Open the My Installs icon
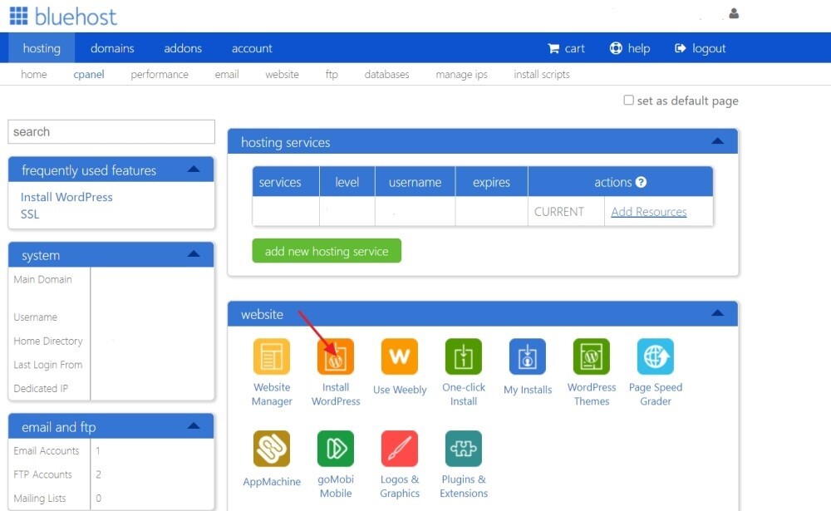Image resolution: width=831 pixels, height=511 pixels. click(x=528, y=357)
